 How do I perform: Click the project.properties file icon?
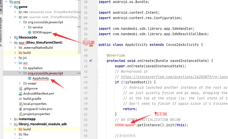click(20, 114)
